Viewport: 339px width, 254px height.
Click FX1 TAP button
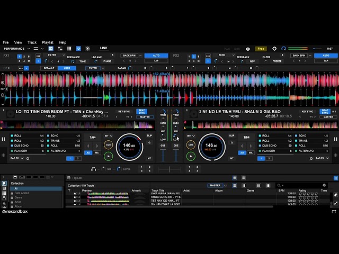click(156, 61)
